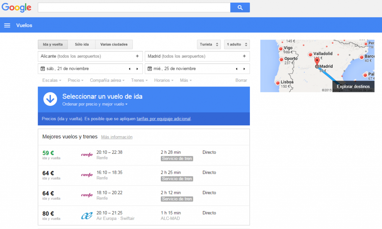Open the departure date calendar icon

(x=44, y=69)
